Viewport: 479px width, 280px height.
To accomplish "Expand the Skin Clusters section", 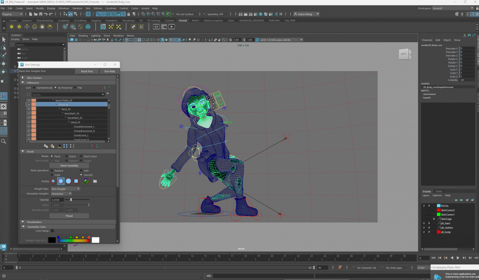I will point(23,78).
